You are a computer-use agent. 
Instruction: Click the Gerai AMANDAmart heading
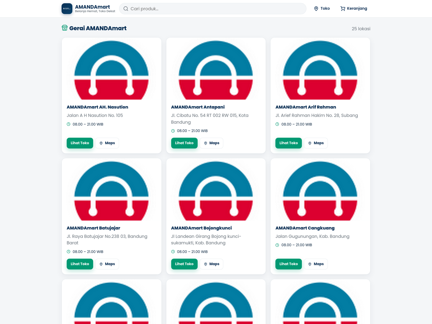click(98, 28)
